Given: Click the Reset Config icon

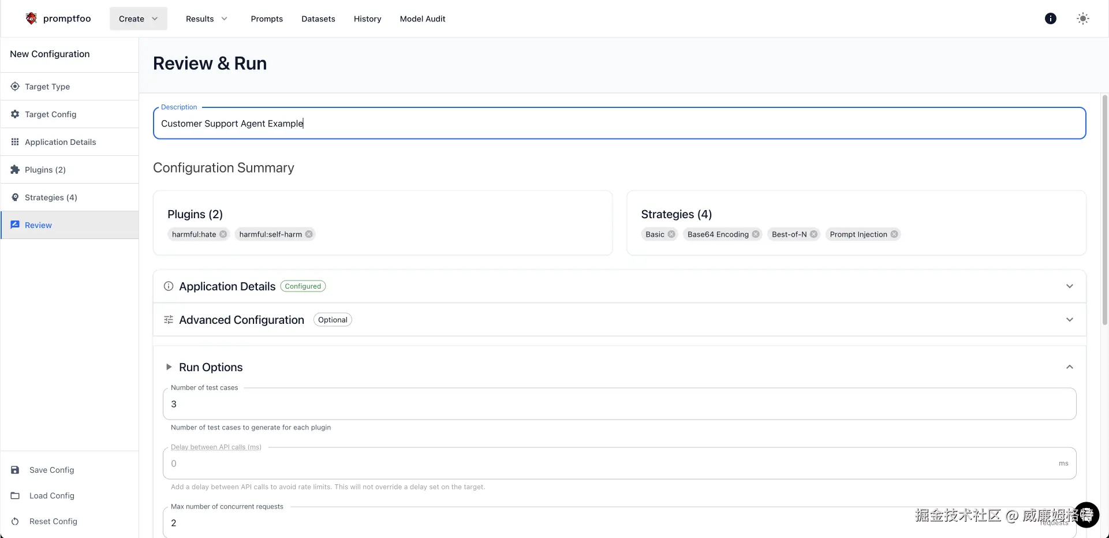Looking at the screenshot, I should click(x=16, y=521).
